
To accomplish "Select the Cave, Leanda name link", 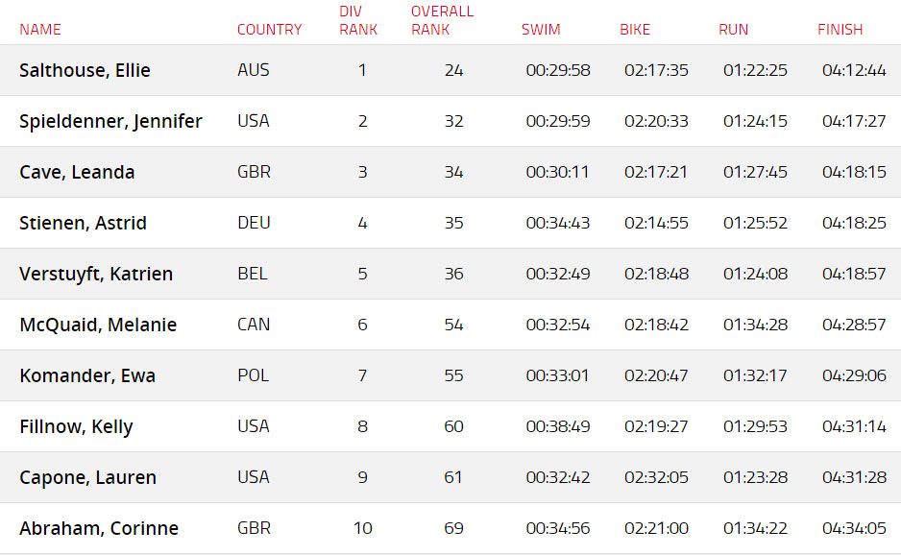I will click(77, 172).
